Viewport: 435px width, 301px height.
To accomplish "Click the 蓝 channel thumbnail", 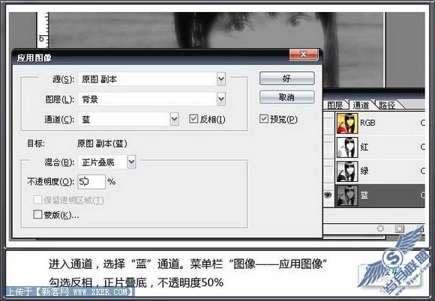I will (347, 195).
